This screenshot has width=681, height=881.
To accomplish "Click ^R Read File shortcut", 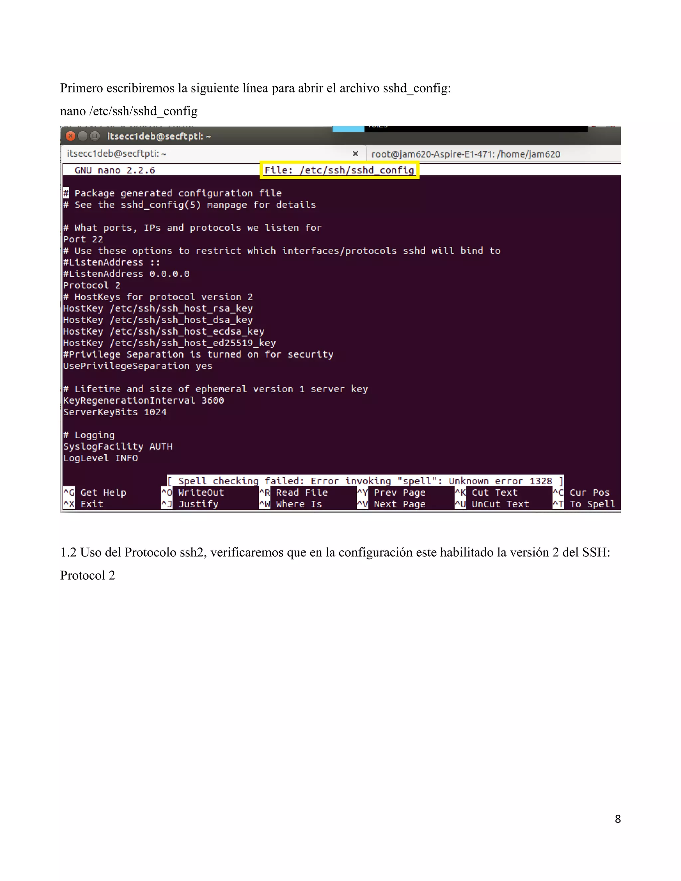I will pyautogui.click(x=293, y=493).
